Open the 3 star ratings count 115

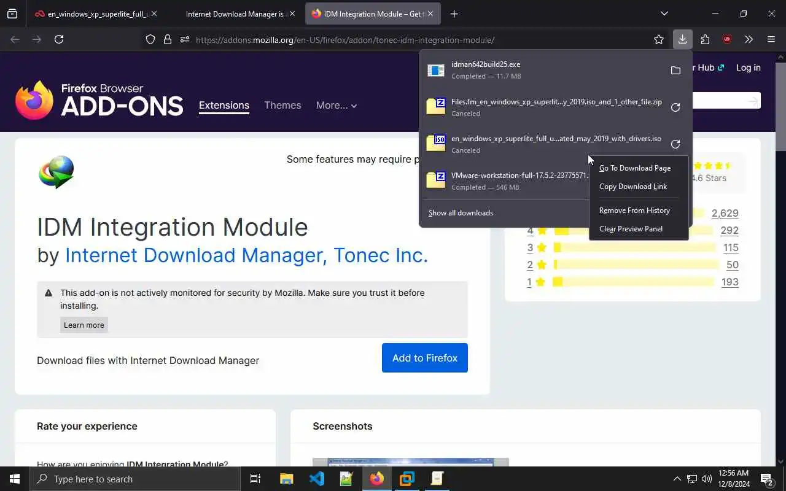[x=731, y=248]
